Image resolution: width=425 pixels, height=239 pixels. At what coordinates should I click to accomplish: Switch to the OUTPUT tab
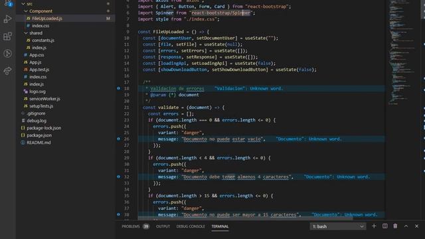pos(163,226)
